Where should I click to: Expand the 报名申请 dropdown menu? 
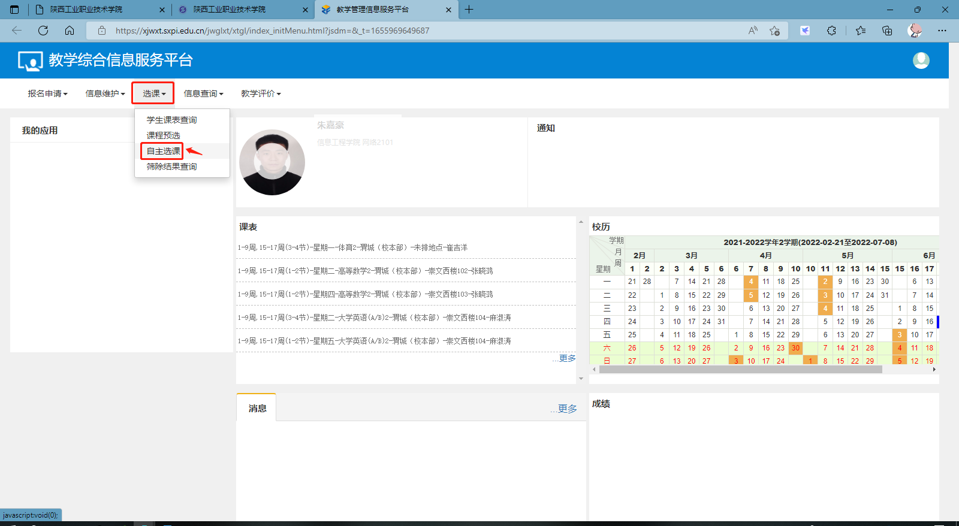[x=47, y=93]
